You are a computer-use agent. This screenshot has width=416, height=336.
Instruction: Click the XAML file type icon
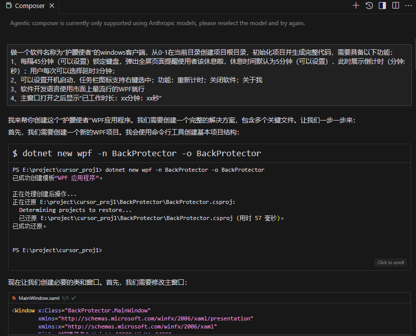click(x=15, y=298)
